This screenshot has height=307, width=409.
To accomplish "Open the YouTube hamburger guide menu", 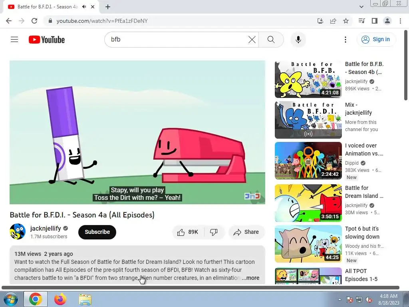I will (x=14, y=40).
